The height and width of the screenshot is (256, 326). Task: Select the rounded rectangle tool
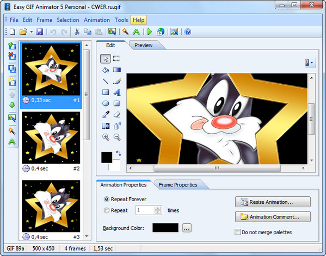click(117, 103)
